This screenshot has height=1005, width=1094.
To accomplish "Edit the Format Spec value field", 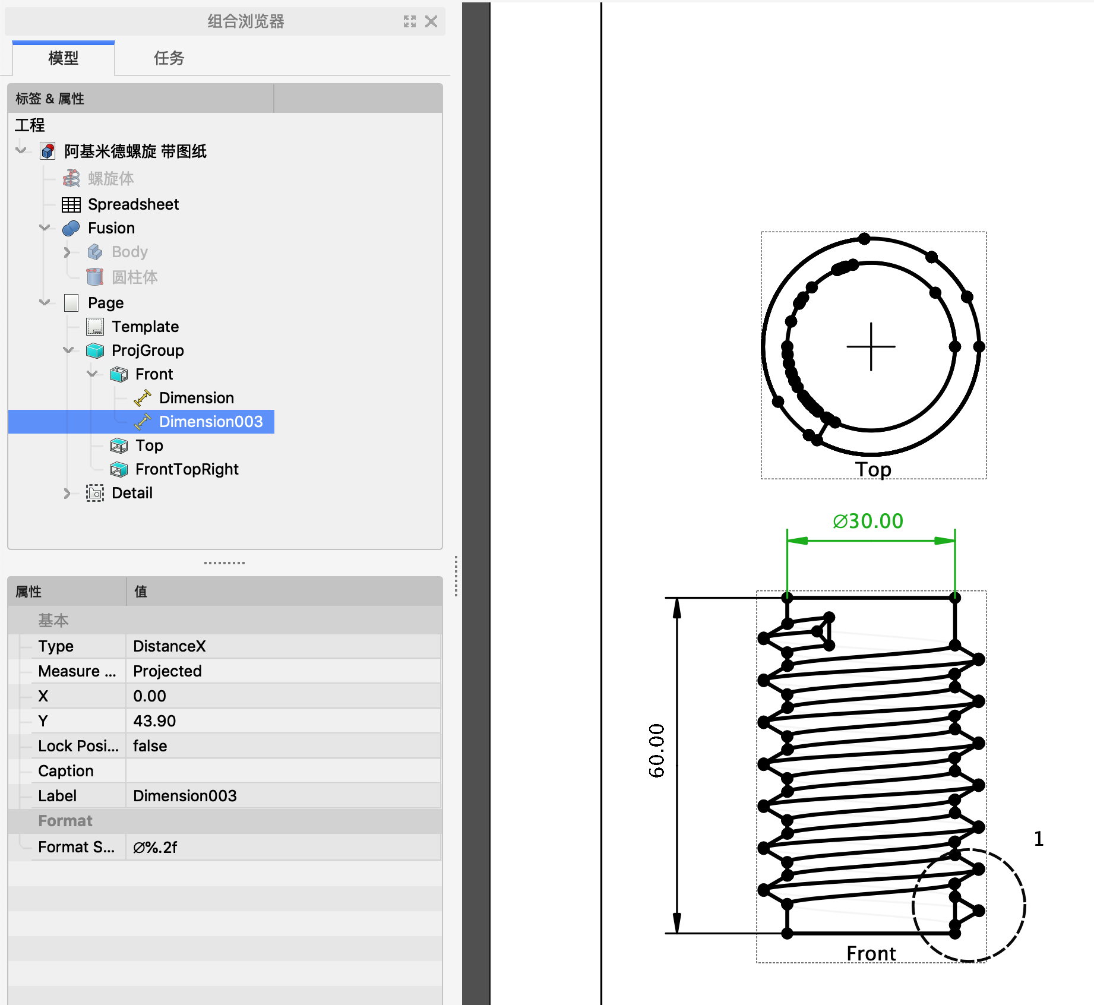I will [x=283, y=847].
